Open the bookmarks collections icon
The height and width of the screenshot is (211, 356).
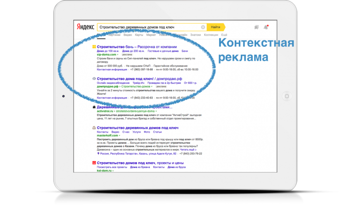256,27
